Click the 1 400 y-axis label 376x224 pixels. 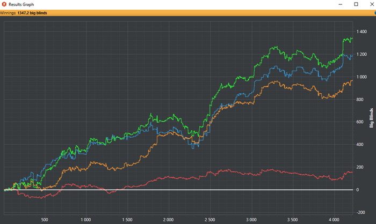(361, 32)
